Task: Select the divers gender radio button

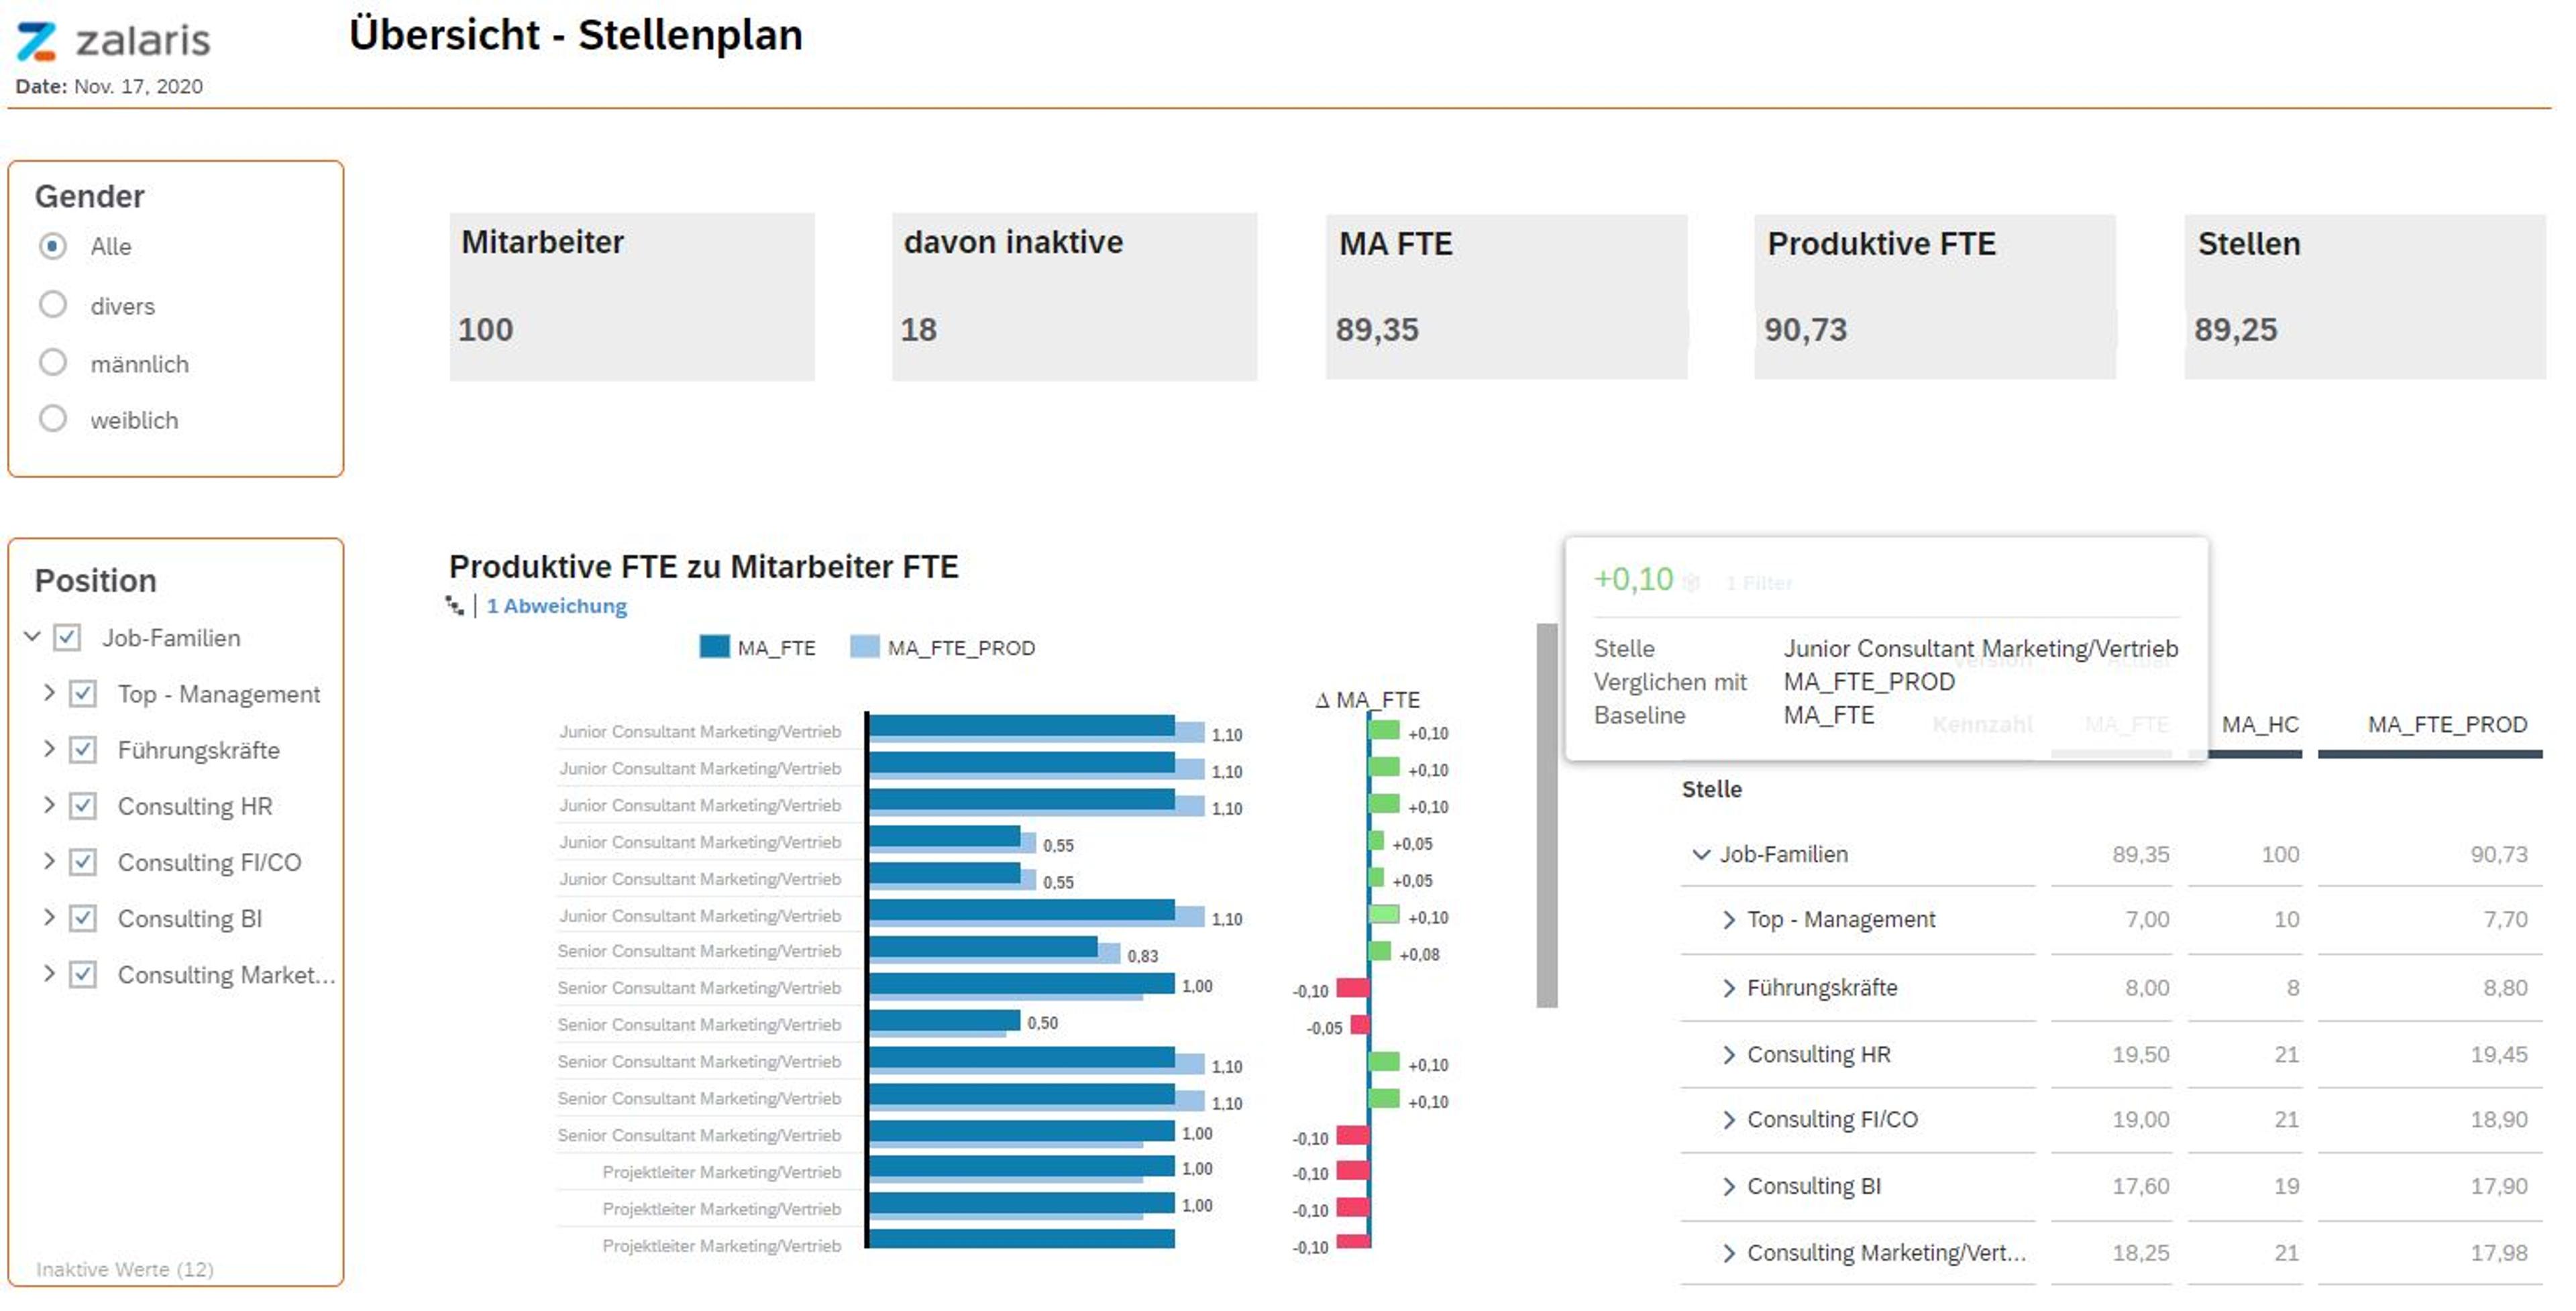Action: (53, 305)
